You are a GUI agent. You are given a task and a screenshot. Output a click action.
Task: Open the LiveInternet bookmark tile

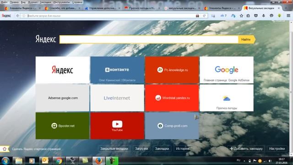coord(117,98)
